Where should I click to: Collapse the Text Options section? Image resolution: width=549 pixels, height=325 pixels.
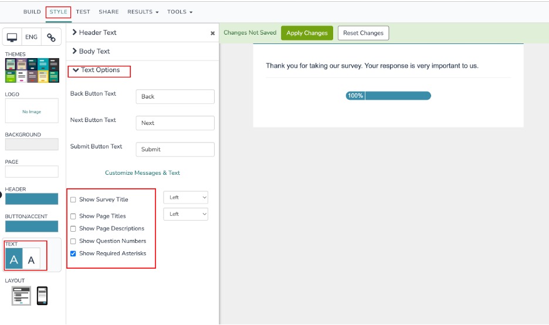pyautogui.click(x=96, y=70)
